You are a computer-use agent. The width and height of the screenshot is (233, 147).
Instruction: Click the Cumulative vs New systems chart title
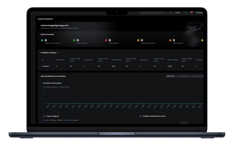(52, 83)
